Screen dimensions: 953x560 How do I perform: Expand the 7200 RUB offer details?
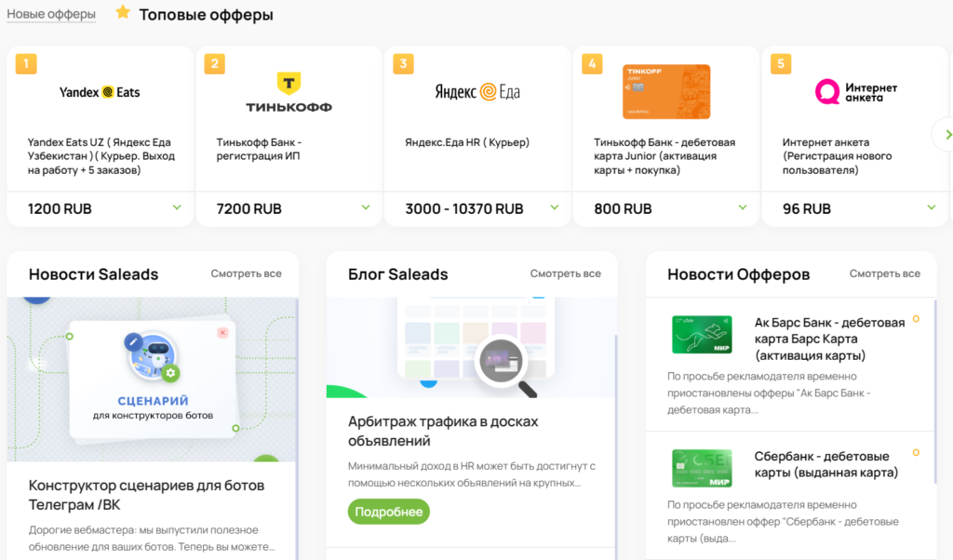[x=365, y=207]
